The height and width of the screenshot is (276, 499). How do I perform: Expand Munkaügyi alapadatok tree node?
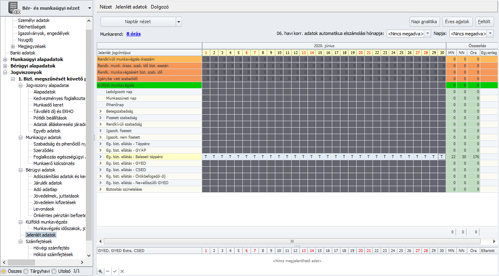point(5,59)
